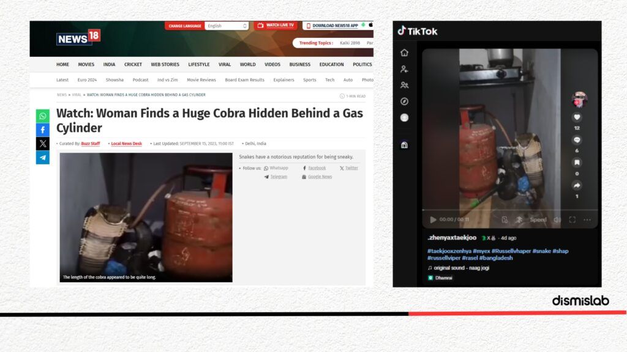
Task: Click the Watch Live TV button
Action: tap(276, 26)
